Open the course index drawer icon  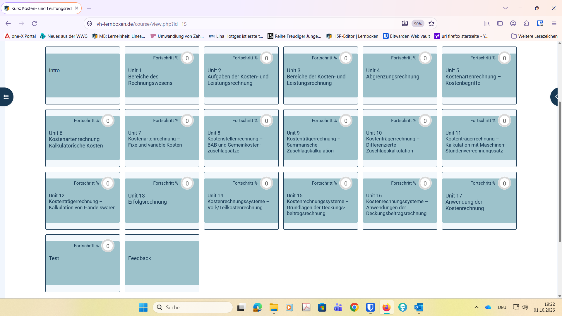6,97
